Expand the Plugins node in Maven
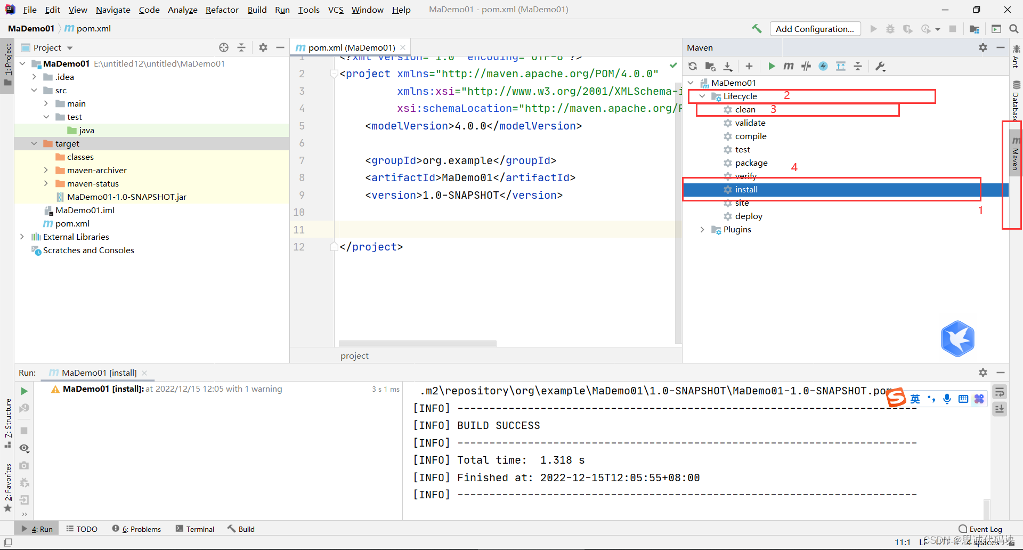The width and height of the screenshot is (1023, 550). pyautogui.click(x=702, y=229)
